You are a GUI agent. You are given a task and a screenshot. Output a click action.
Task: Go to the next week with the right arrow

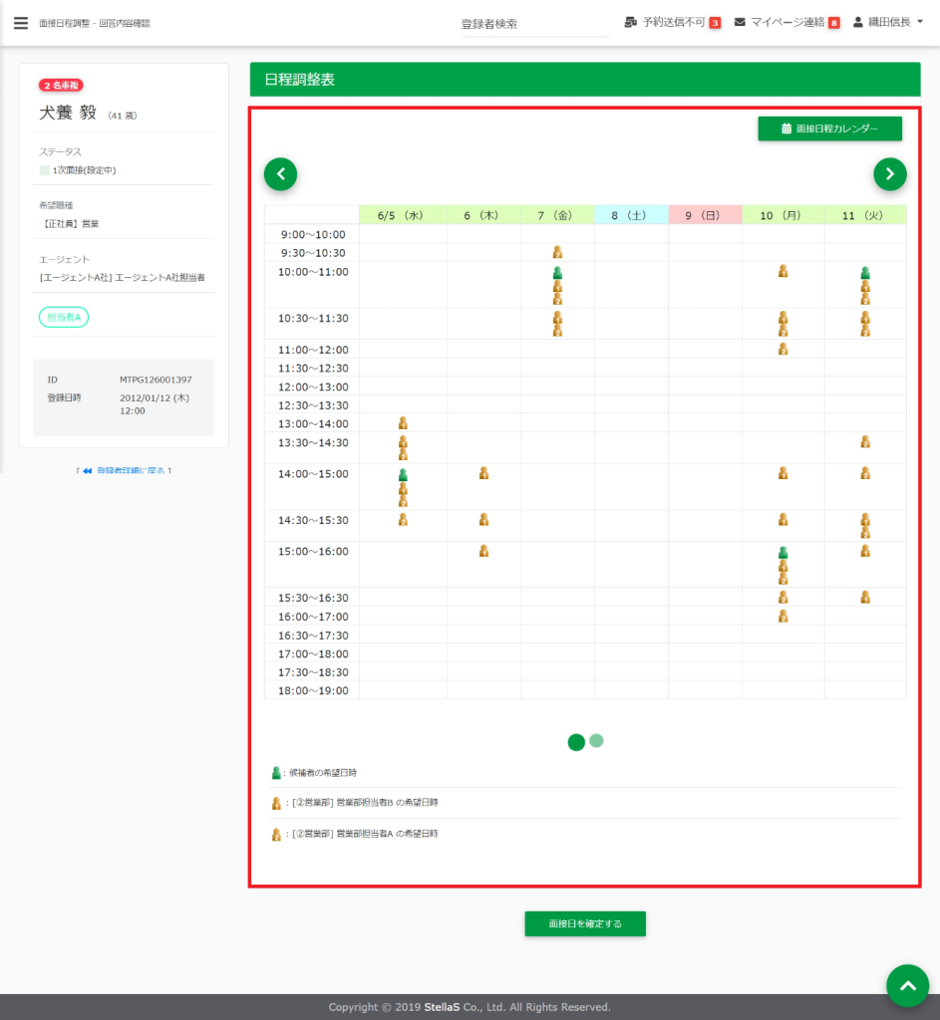coord(889,174)
